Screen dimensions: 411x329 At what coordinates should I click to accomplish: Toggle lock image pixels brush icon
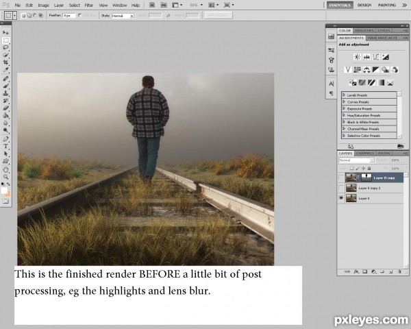pos(358,168)
